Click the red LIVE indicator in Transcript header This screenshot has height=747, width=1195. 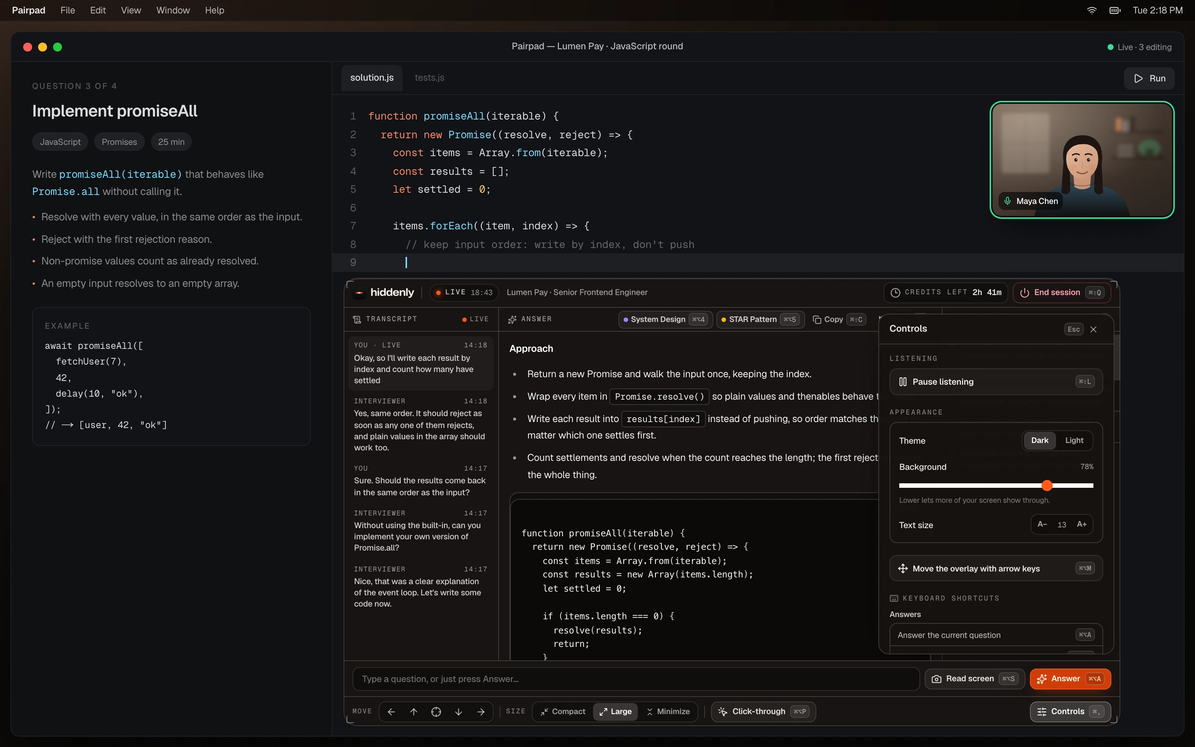[x=475, y=319]
